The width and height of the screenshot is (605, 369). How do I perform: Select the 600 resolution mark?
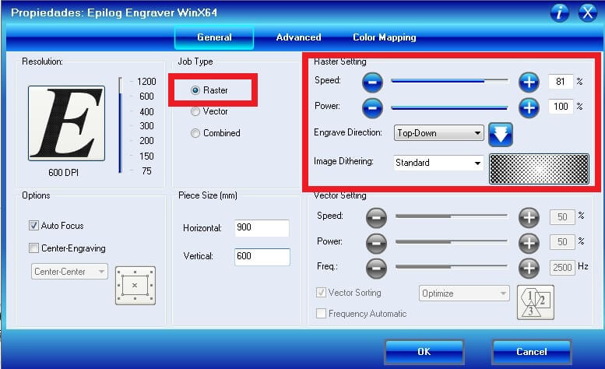[x=146, y=97]
